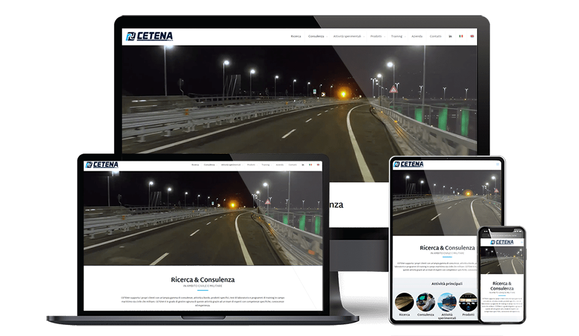Open the hamburger menu on the tablet
Screen dimensions: 579x336
(497, 164)
